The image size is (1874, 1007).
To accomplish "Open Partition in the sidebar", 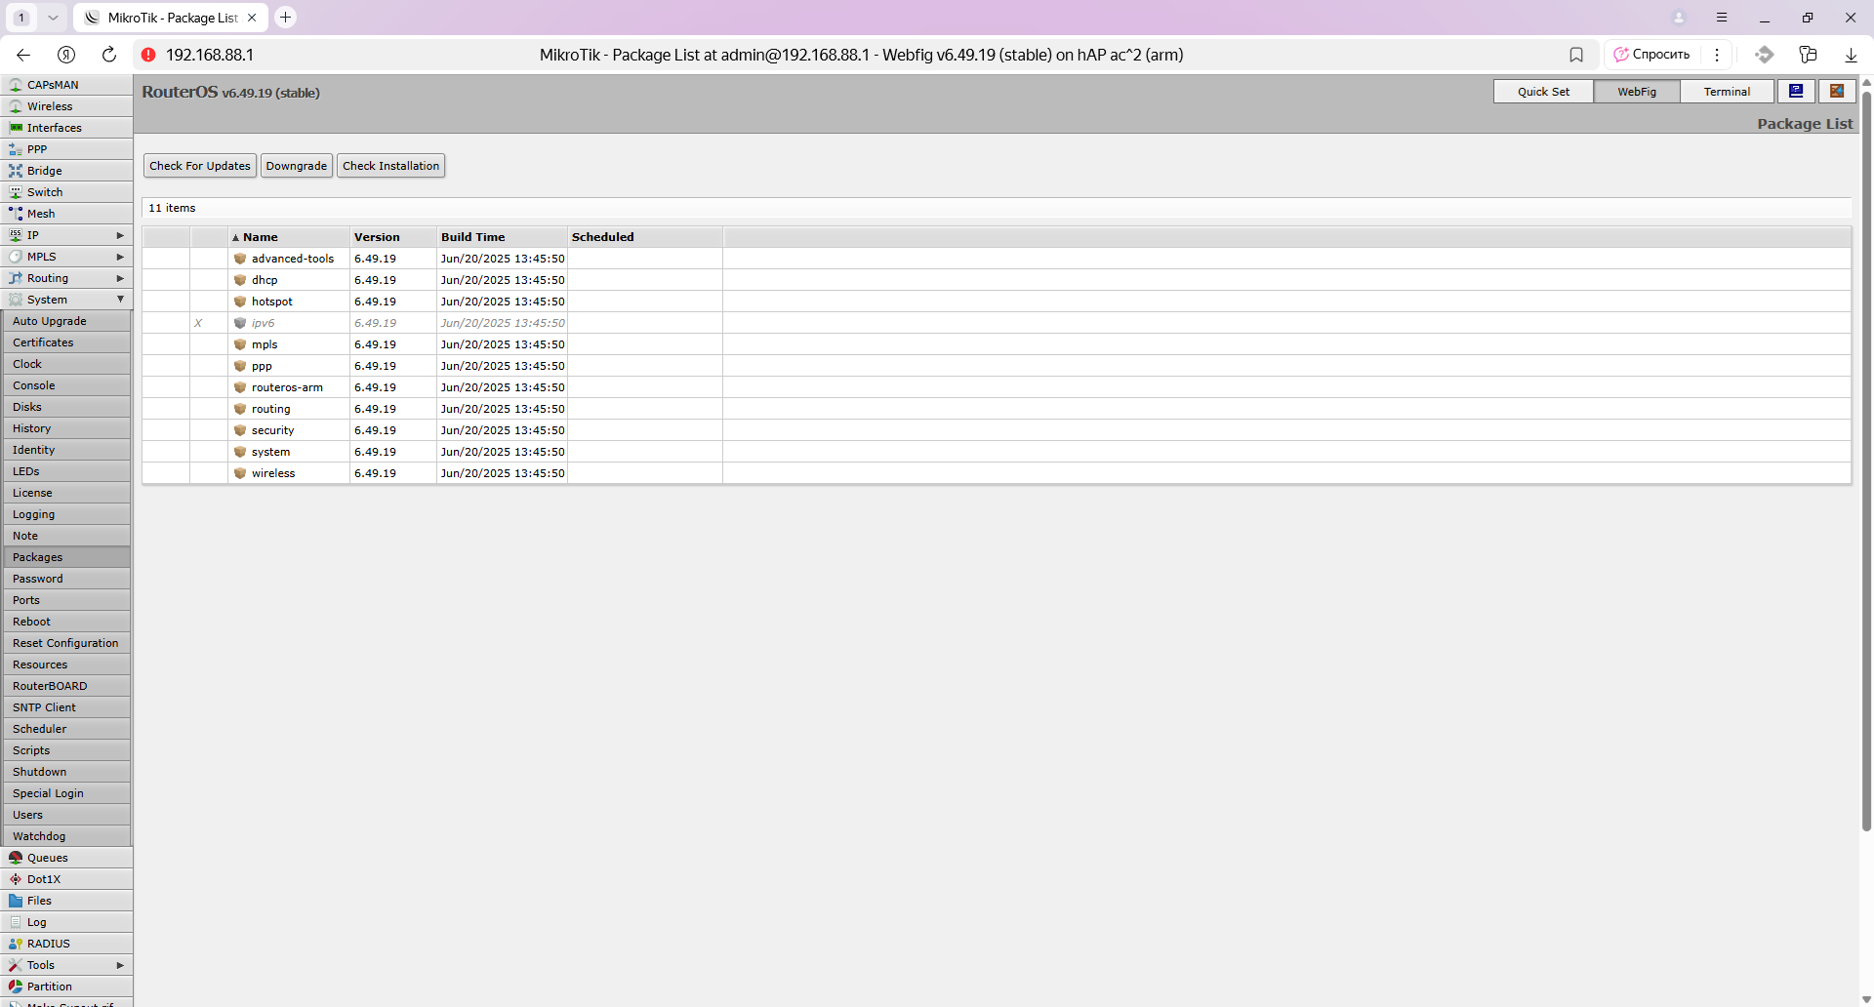I will click(x=66, y=987).
